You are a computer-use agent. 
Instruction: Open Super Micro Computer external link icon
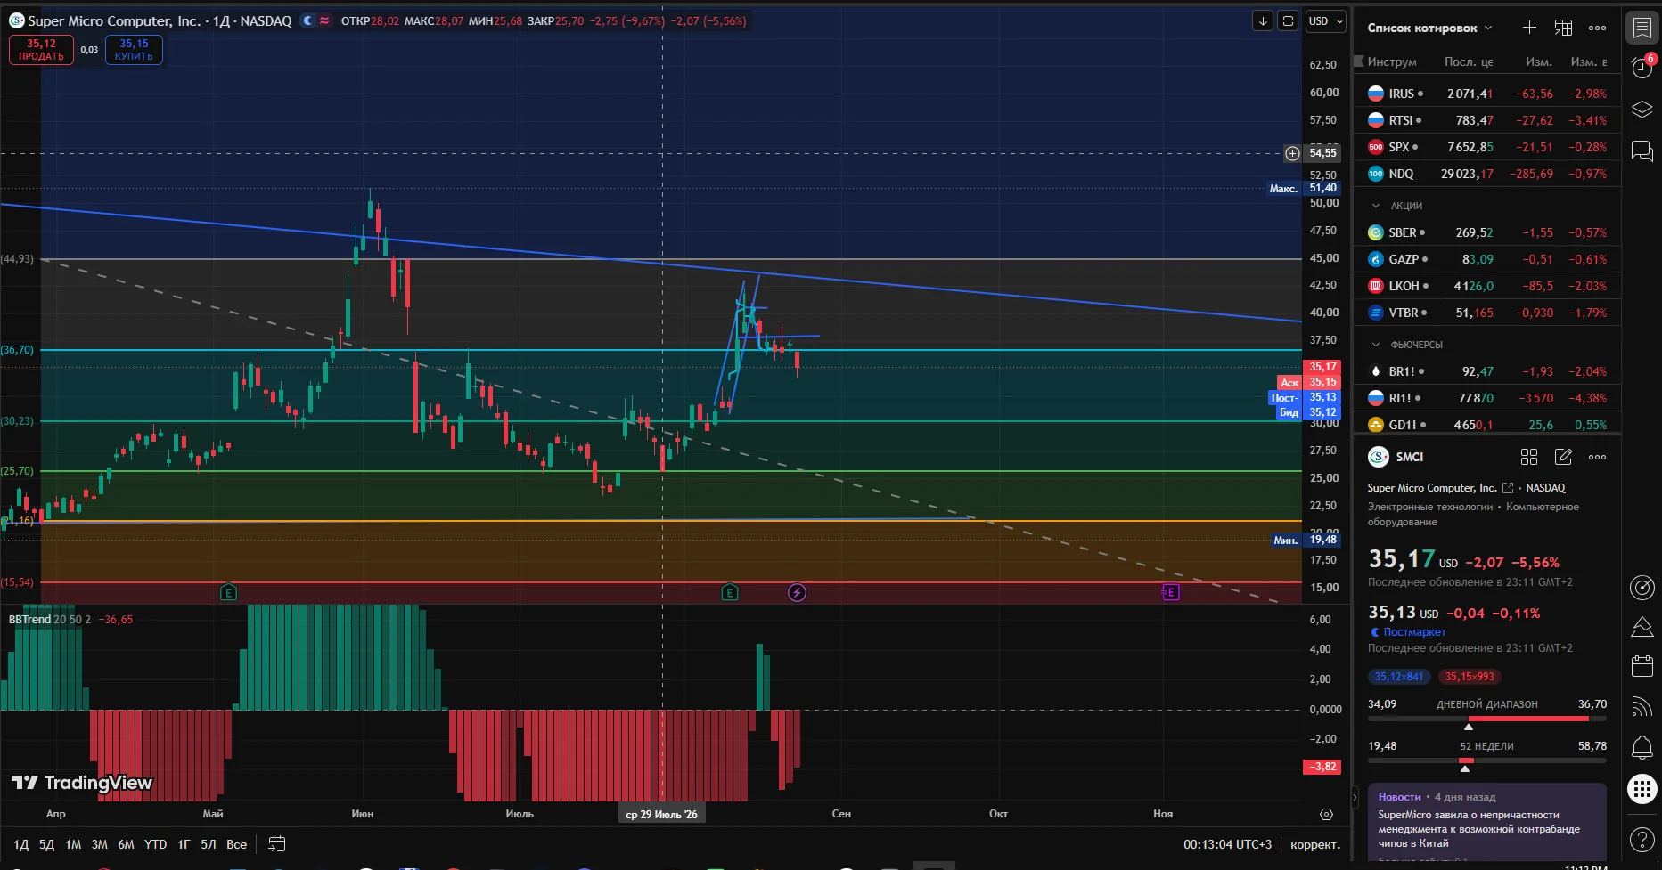point(1508,488)
